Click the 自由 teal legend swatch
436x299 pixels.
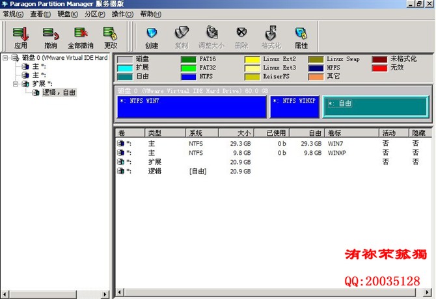point(125,77)
